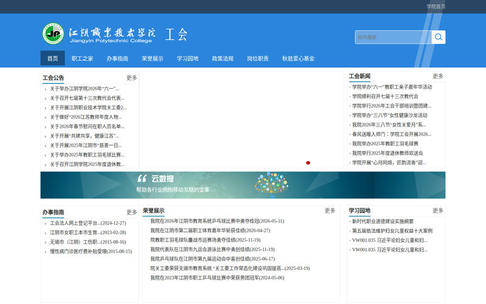Open notice 关于举办江阴学院2026年"六一"...
Screen dimensions: 486x304
point(84,89)
